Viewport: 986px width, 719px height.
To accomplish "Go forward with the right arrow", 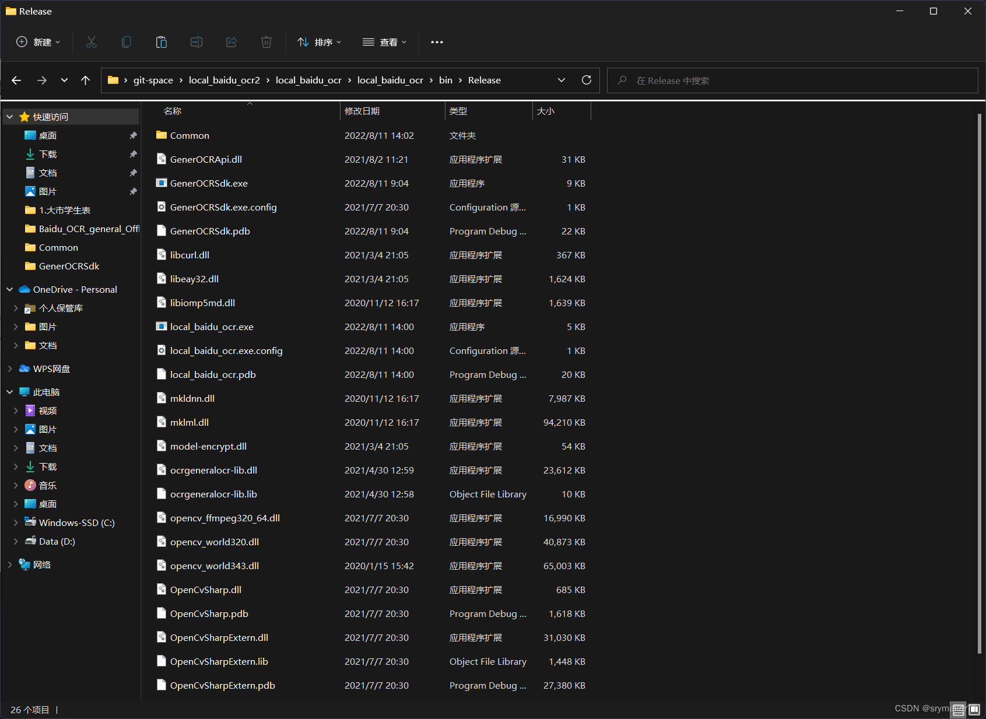I will (x=41, y=80).
